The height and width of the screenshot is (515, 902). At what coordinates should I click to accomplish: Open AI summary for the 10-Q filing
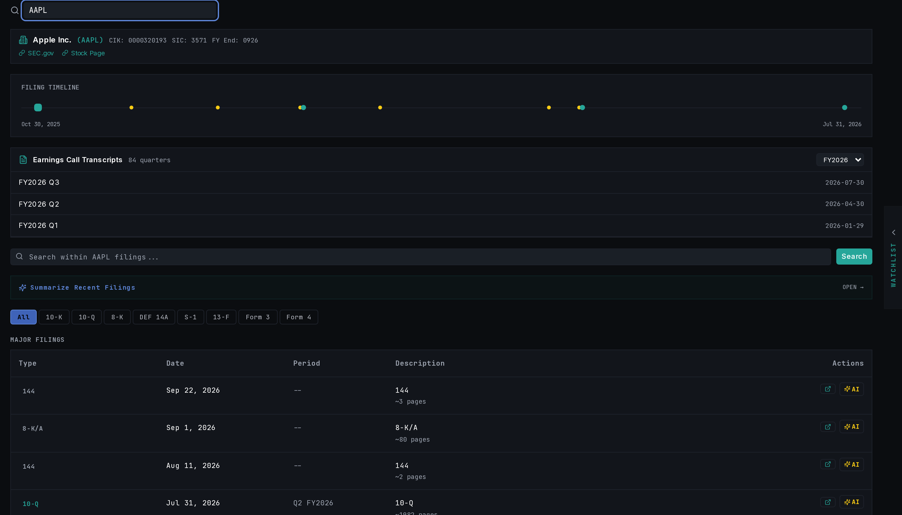click(852, 502)
